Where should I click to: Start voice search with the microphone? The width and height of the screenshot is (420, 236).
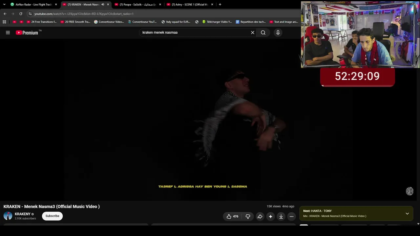[x=278, y=32]
